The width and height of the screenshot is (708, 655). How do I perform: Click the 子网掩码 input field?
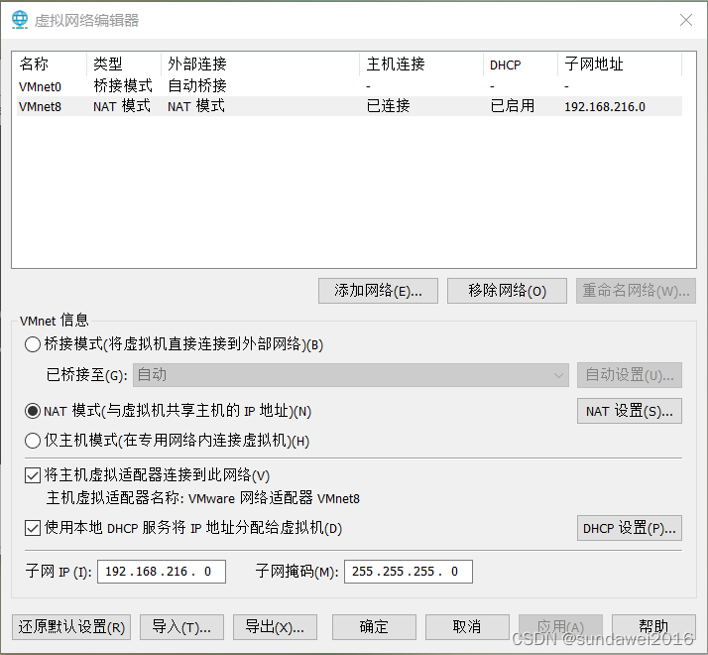(409, 572)
